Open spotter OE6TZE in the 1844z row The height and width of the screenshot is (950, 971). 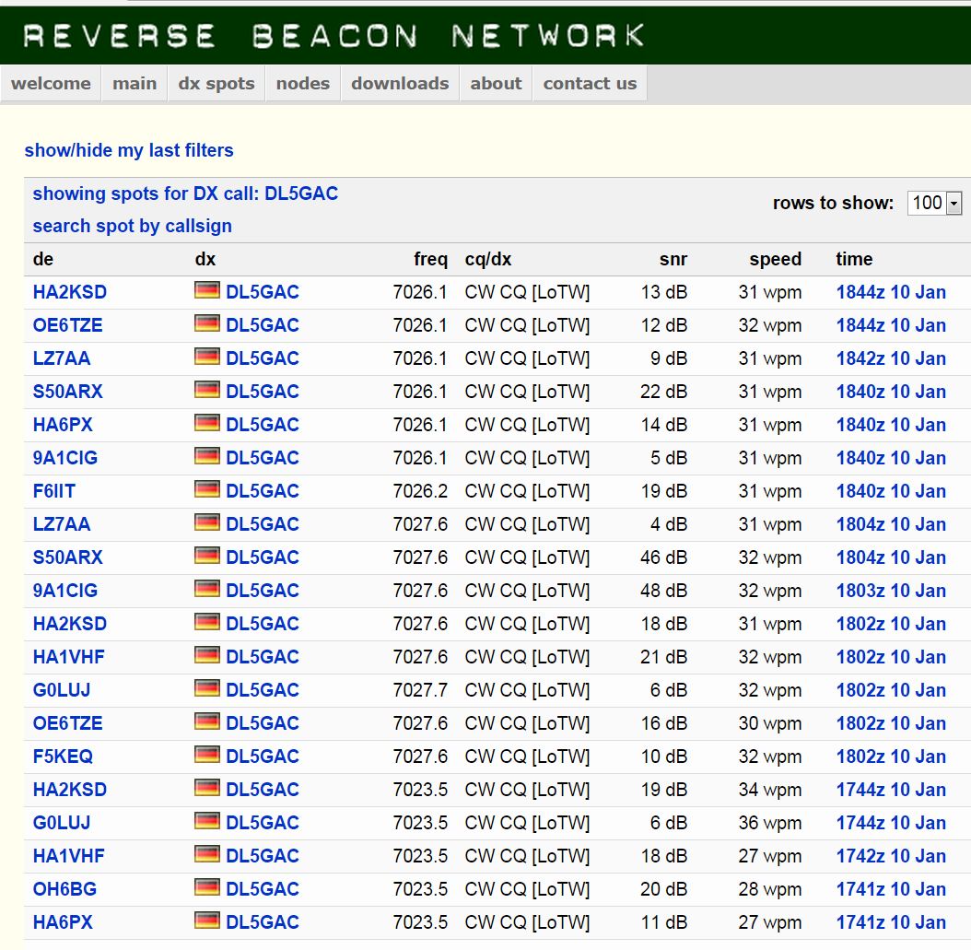(x=67, y=326)
